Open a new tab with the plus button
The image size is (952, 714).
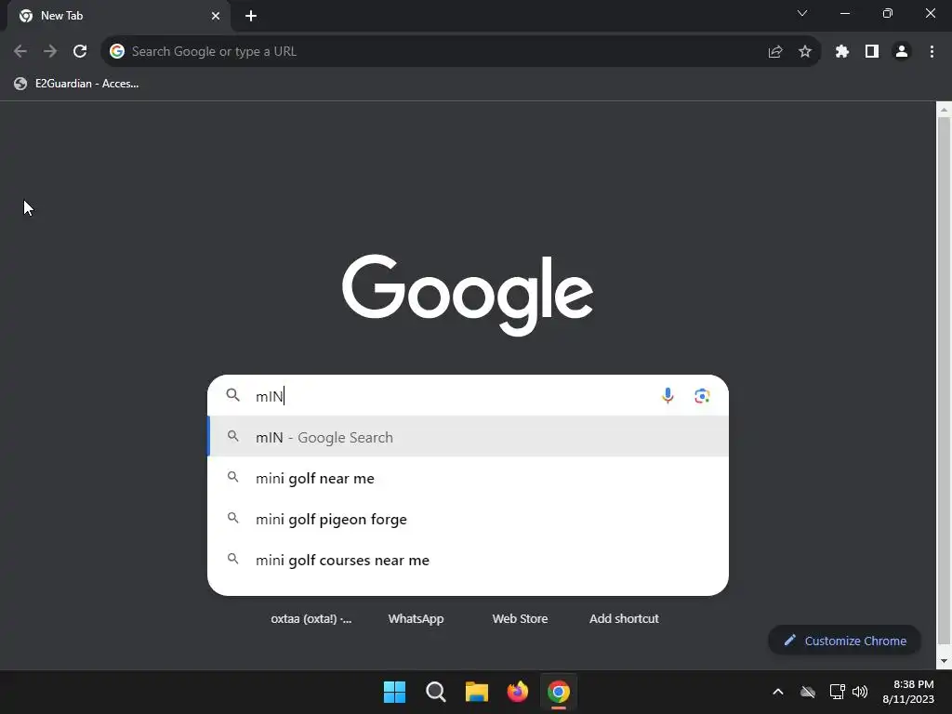tap(251, 16)
